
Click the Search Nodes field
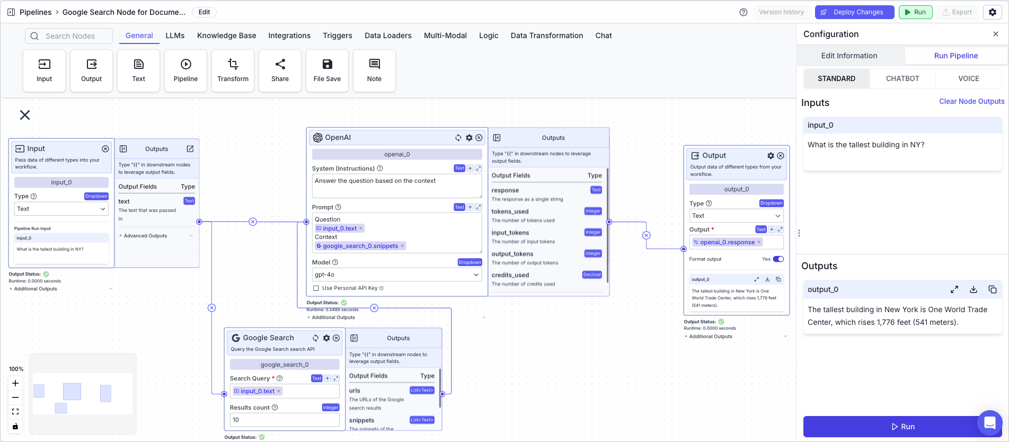click(69, 36)
